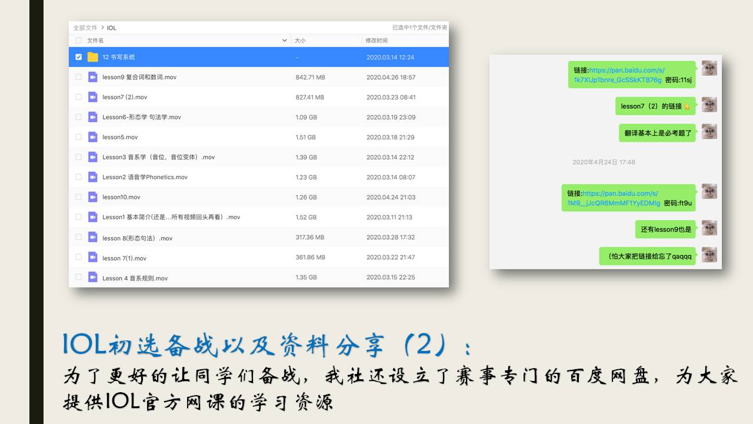Go to 全部文件 in the breadcrumb

point(85,28)
